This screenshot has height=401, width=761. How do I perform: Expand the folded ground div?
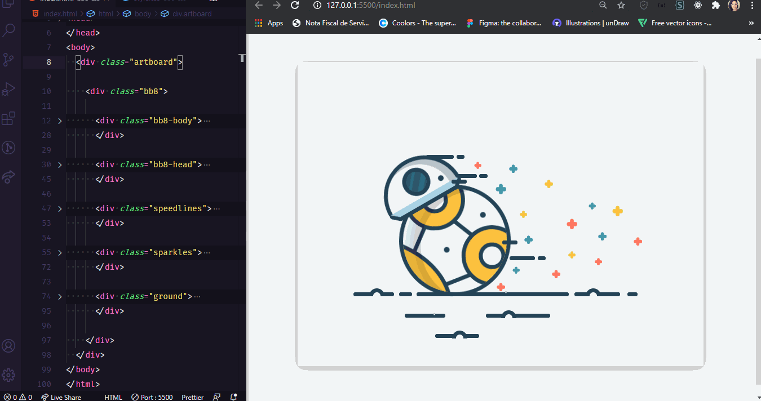pos(60,296)
